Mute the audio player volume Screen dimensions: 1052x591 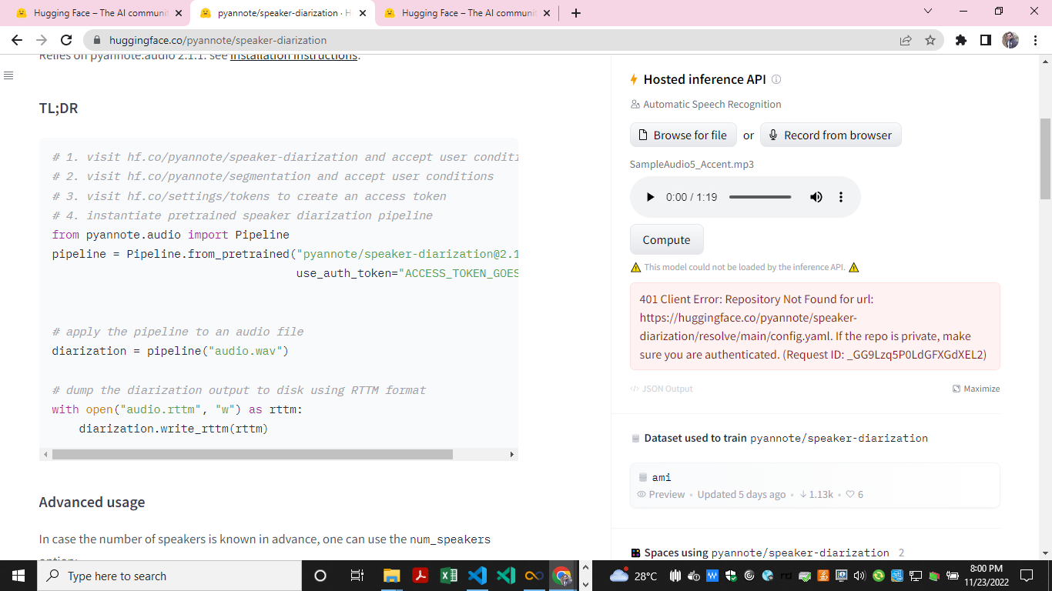[x=816, y=197]
